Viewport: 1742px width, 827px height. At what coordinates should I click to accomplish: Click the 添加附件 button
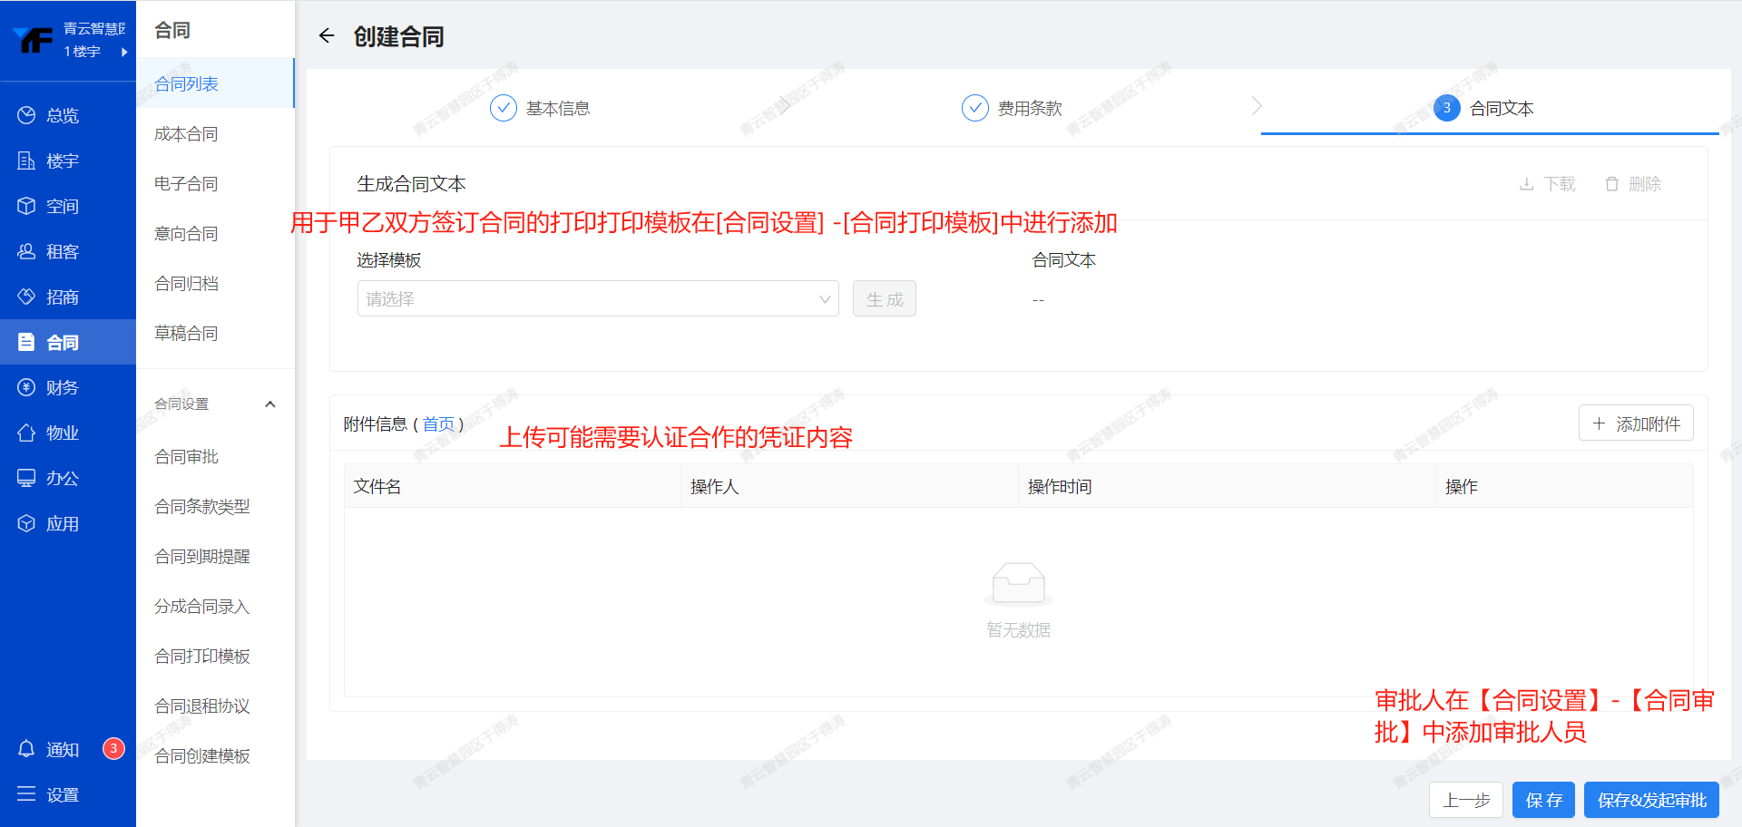(x=1636, y=423)
